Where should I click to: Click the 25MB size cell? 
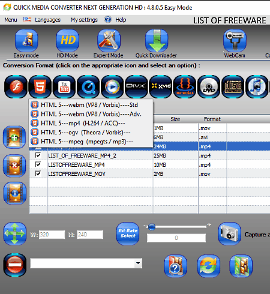coord(176,155)
